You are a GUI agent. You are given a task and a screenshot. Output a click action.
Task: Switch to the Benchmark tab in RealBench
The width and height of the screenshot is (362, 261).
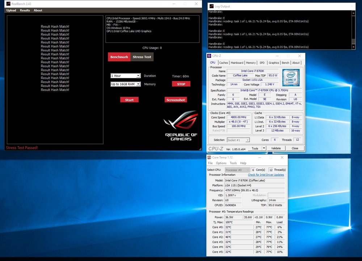119,57
